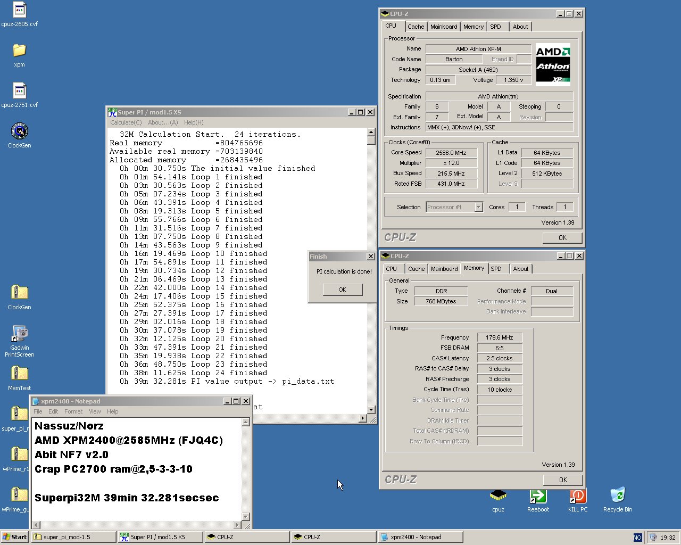Select Memory tab in upper CPU-Z window
Screen dimensions: 681x545
pos(474,27)
